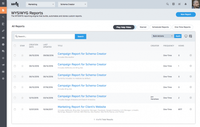Open the sidebar magnifier research icon
The height and width of the screenshot is (127, 200).
3,17
